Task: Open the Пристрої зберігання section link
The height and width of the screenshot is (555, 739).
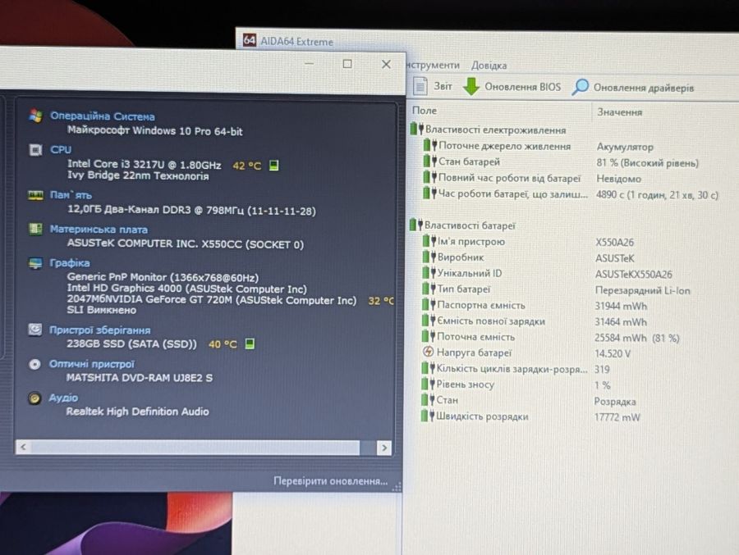Action: click(x=99, y=330)
